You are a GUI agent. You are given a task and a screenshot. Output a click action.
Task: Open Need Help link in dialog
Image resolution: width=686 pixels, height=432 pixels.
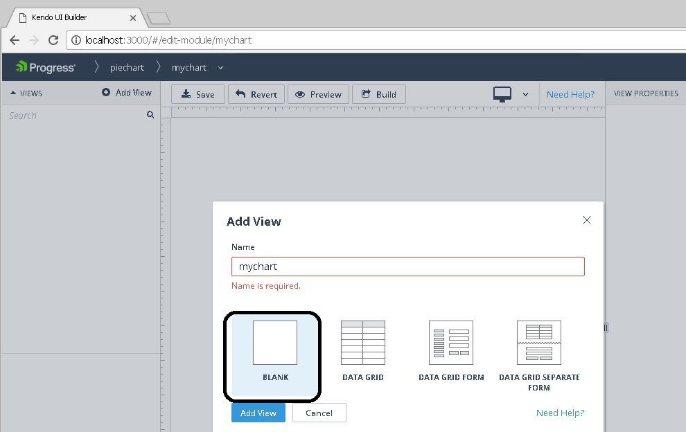(560, 413)
